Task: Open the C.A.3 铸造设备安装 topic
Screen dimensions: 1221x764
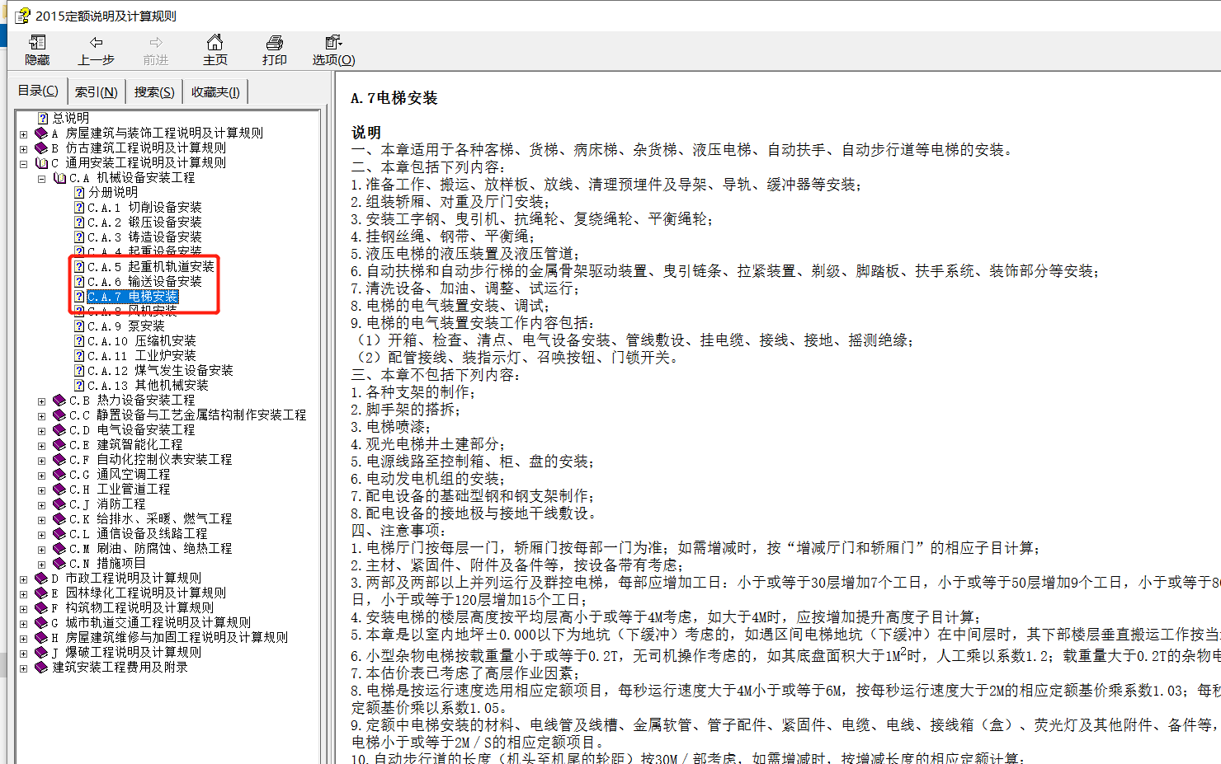Action: (144, 237)
